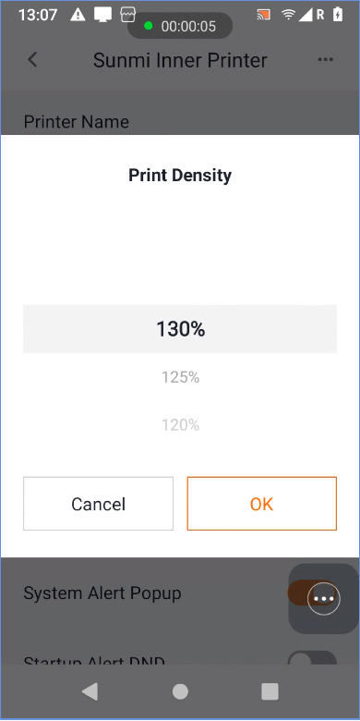Open recent apps with the square button
Viewport: 360px width, 721px height.
click(x=270, y=691)
